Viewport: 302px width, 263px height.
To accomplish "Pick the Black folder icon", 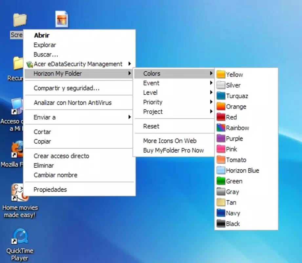I will point(221,224).
